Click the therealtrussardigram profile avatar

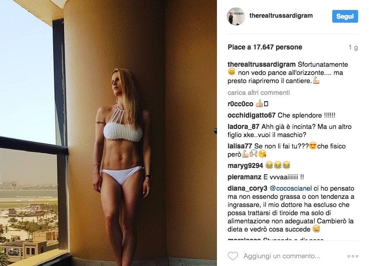(x=236, y=16)
